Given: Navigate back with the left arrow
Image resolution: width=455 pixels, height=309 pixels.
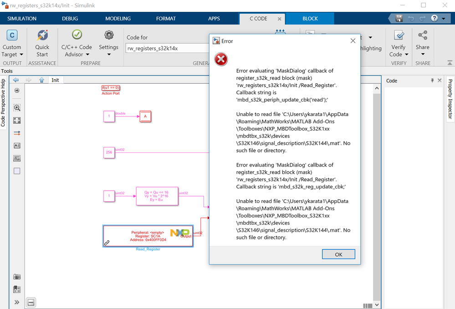Looking at the screenshot, I should point(16,80).
